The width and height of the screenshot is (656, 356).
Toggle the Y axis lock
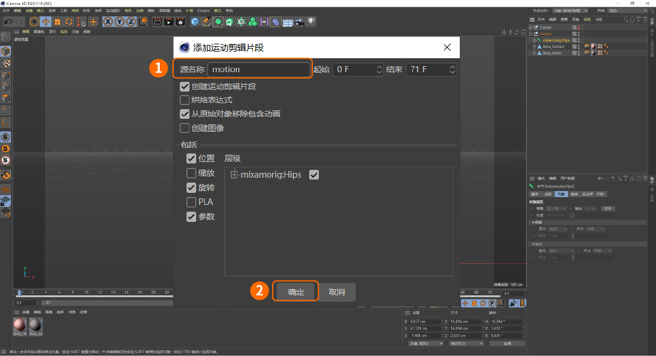click(120, 22)
